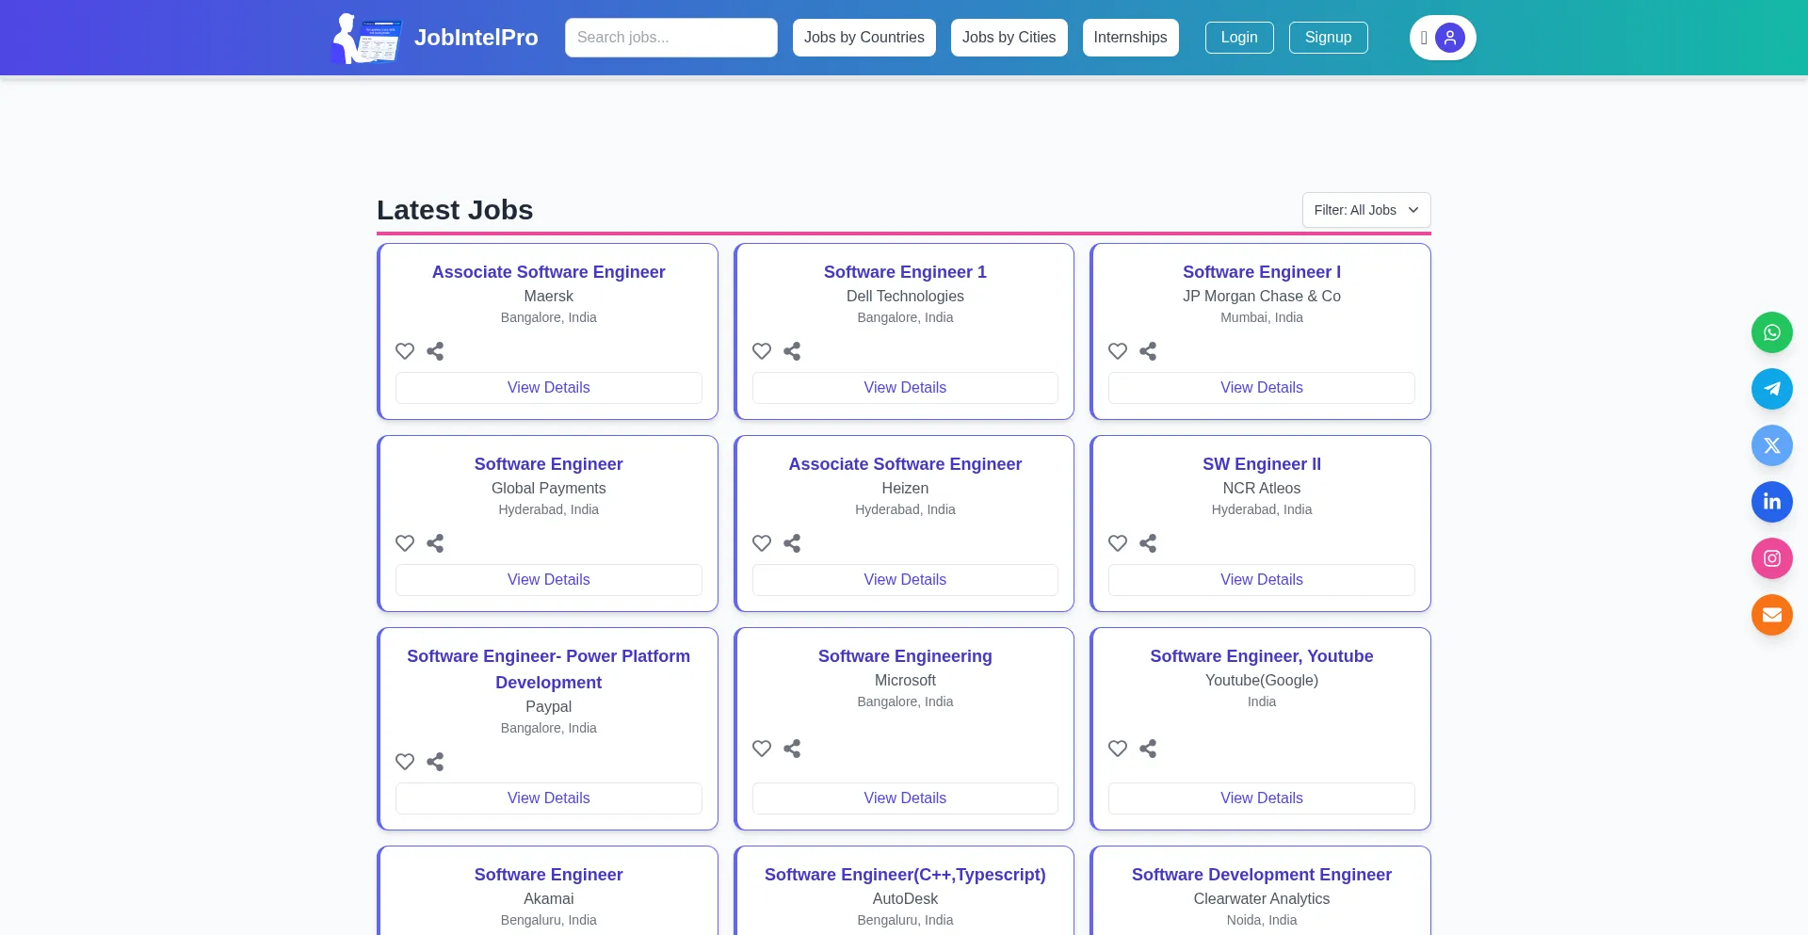View Details for Global Payments job
This screenshot has width=1808, height=935.
(548, 580)
